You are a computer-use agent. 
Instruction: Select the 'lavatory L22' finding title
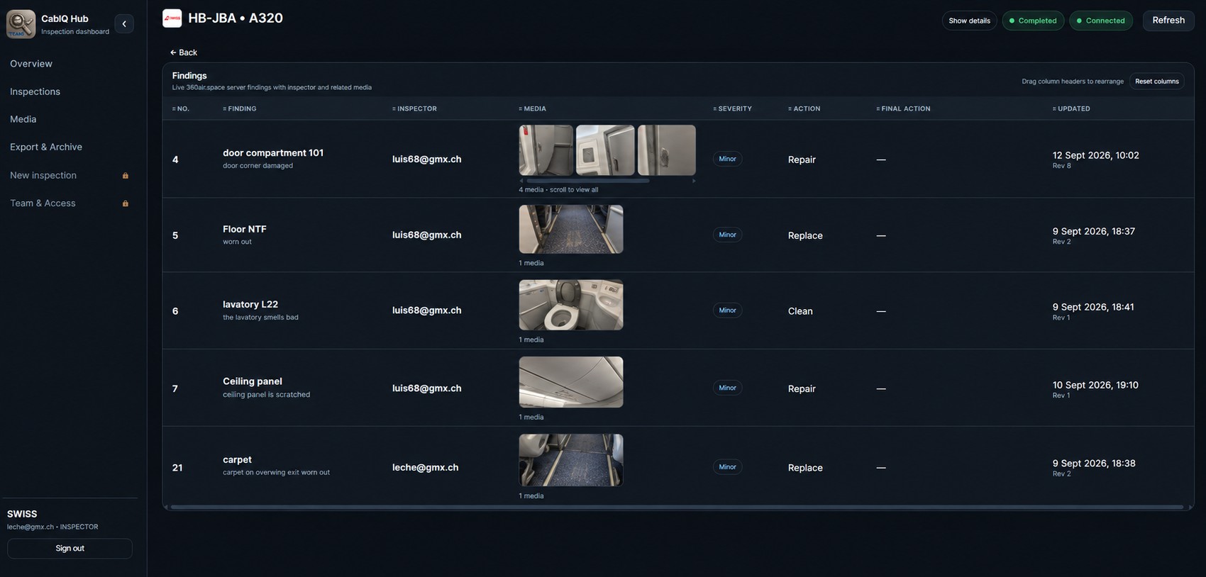tap(250, 305)
